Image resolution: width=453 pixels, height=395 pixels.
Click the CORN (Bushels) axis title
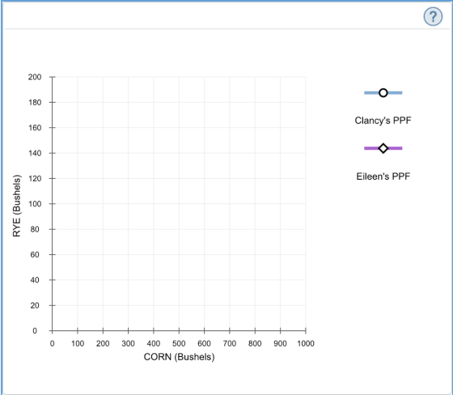pyautogui.click(x=179, y=357)
